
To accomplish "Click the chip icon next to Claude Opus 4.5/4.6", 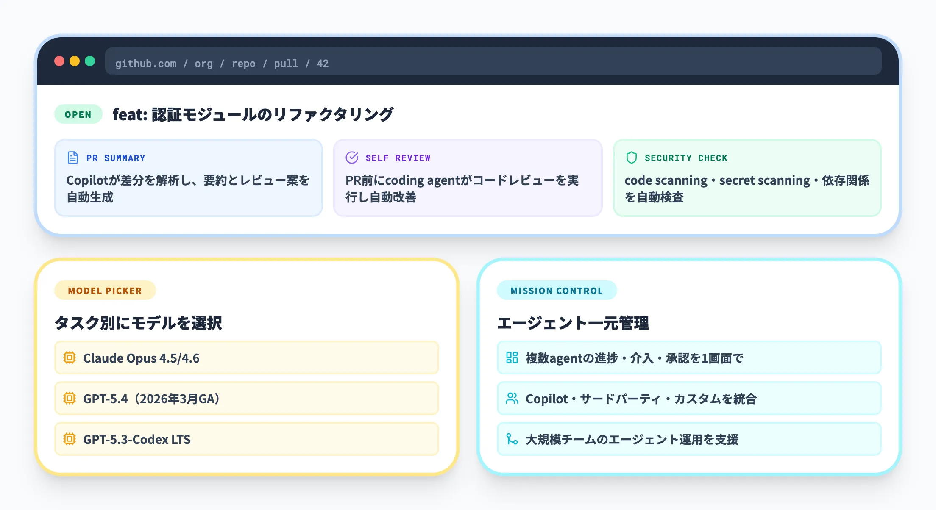I will [x=70, y=358].
